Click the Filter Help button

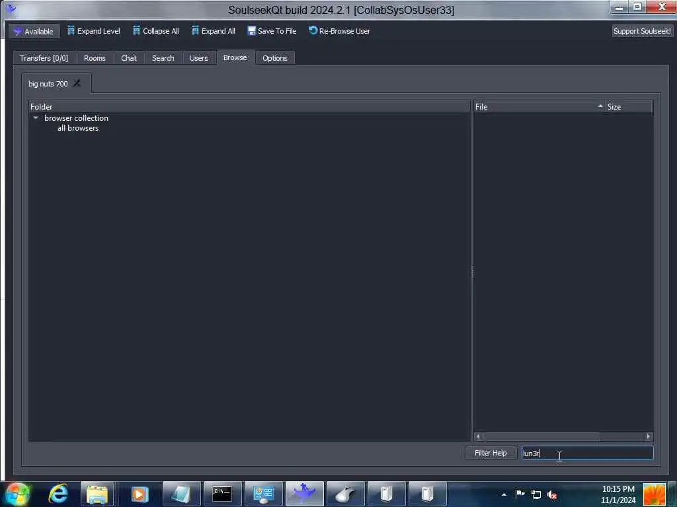pyautogui.click(x=491, y=453)
